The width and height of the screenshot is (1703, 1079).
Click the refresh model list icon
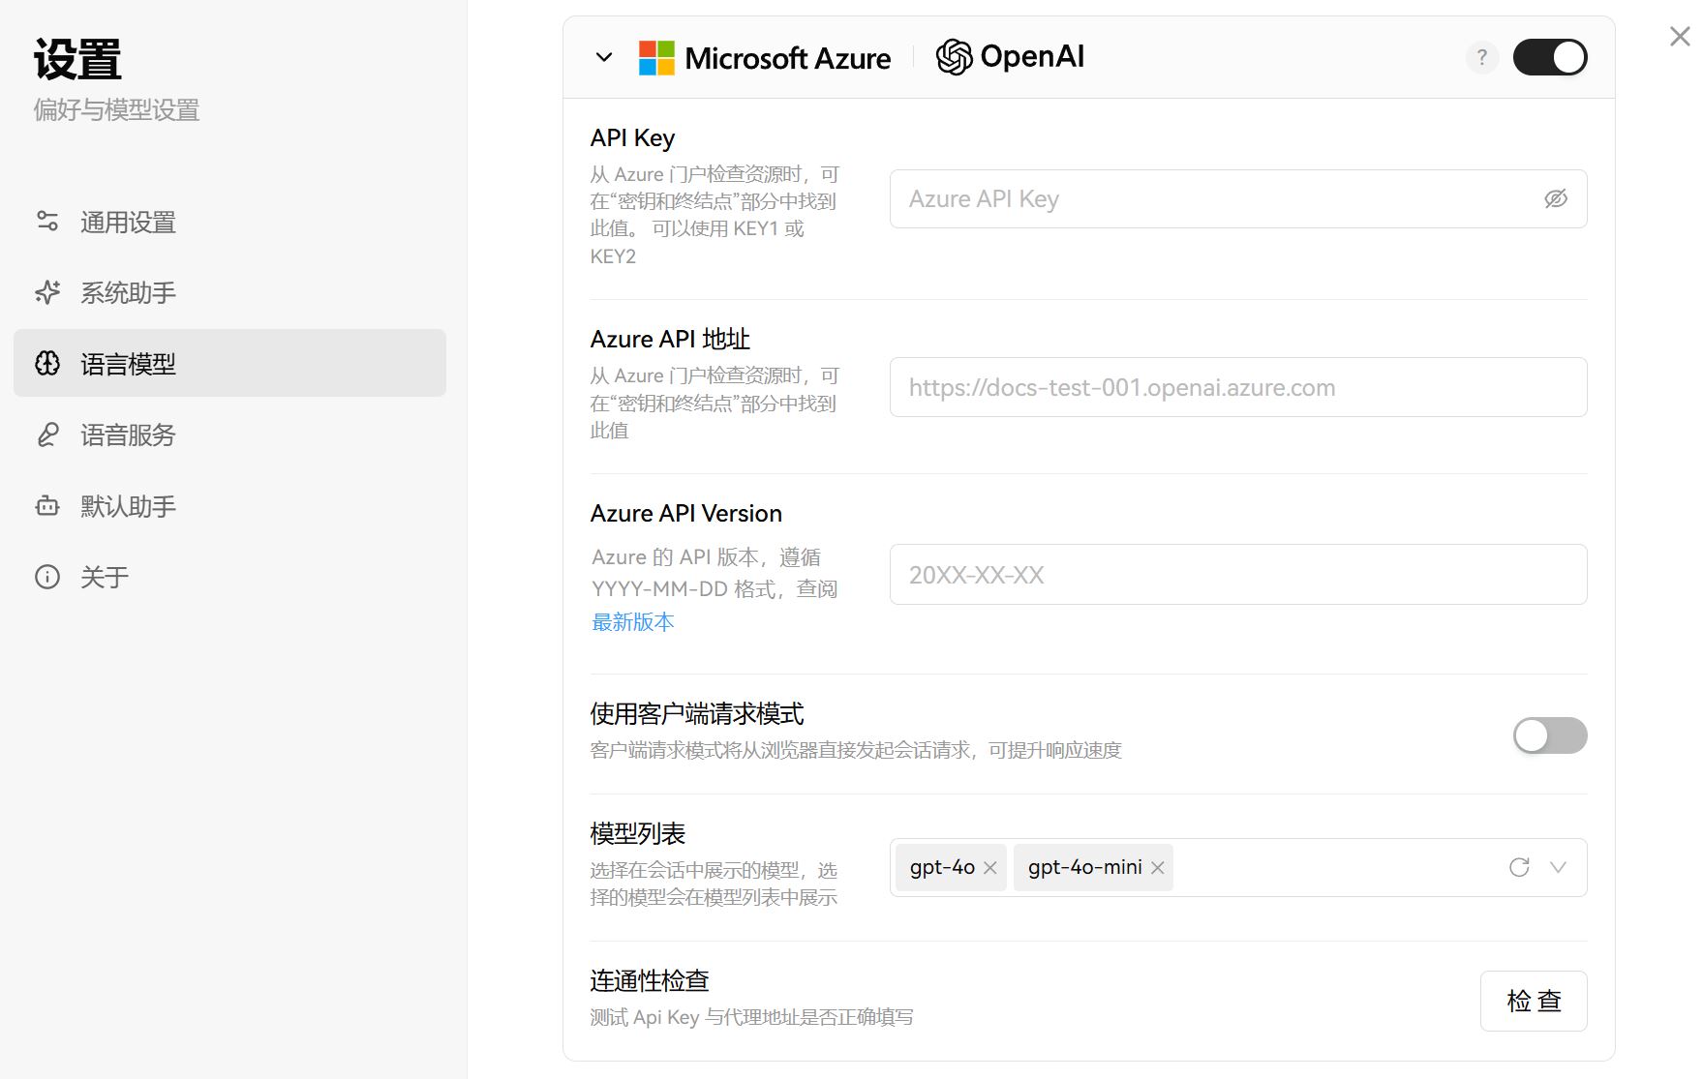pyautogui.click(x=1519, y=867)
